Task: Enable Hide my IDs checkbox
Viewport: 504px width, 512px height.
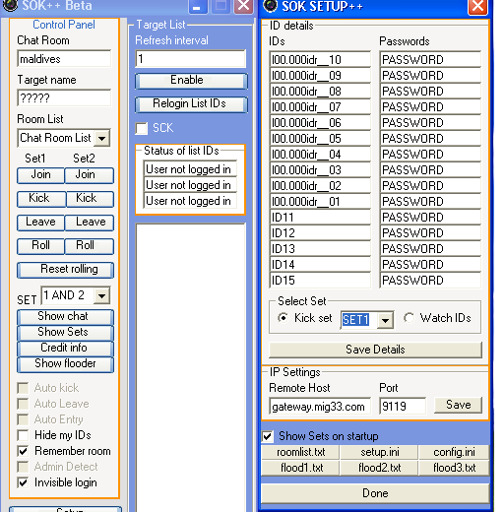Action: click(23, 435)
